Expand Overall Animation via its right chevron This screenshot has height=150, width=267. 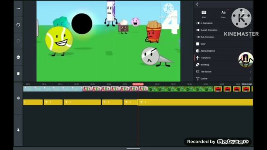pos(251,30)
